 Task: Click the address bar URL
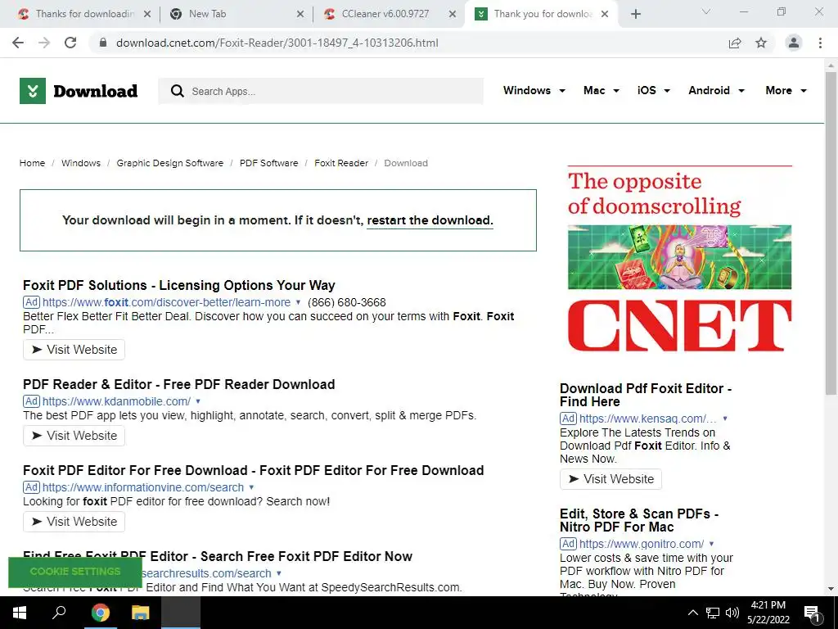[277, 43]
